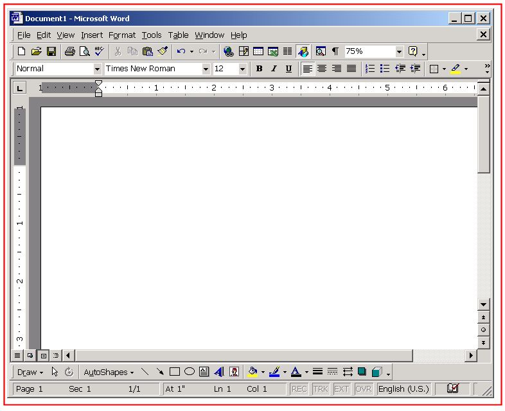Open the 75% zoom dropdown
The image size is (505, 411).
coord(399,51)
